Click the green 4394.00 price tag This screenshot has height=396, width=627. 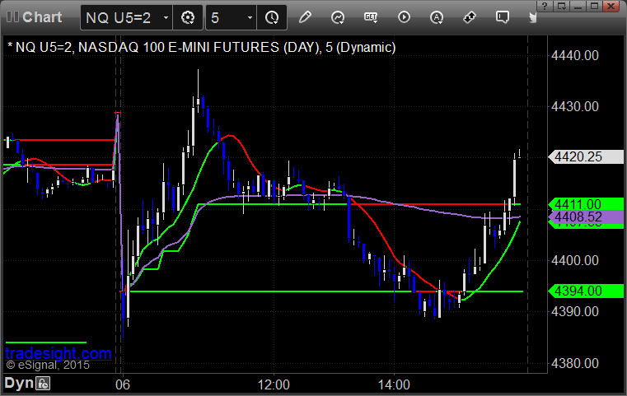(x=586, y=291)
